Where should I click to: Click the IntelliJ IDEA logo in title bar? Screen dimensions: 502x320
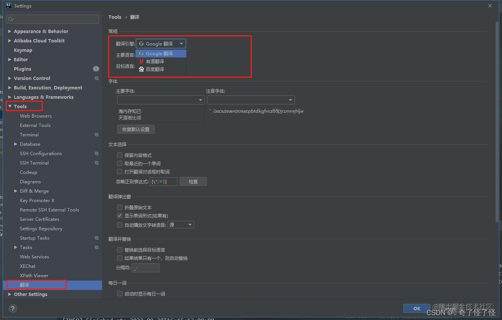coord(9,6)
